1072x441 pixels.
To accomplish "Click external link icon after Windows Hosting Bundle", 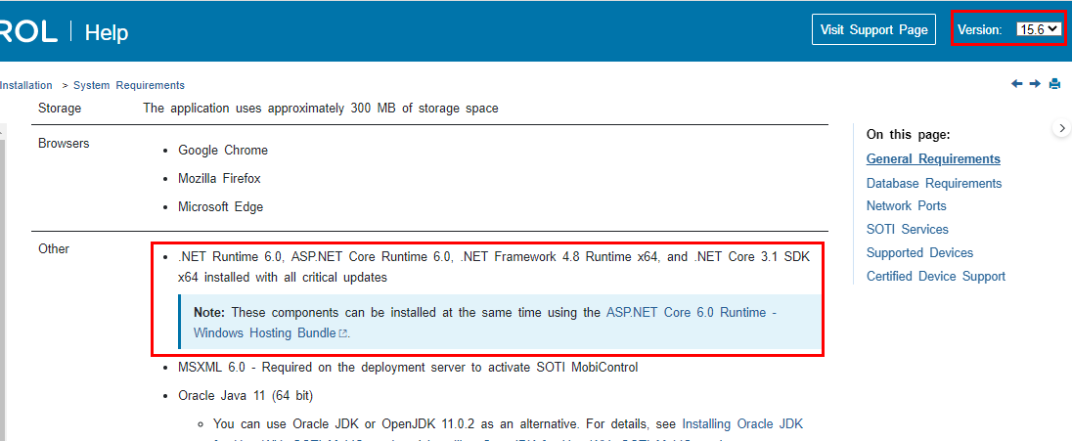I will coord(342,333).
